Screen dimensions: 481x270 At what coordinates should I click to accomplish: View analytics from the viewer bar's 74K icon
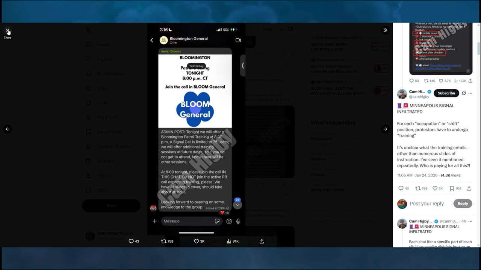pyautogui.click(x=233, y=241)
